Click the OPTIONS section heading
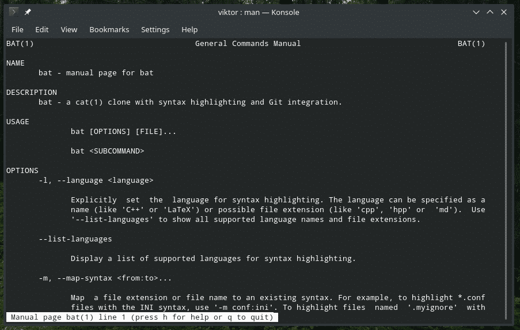520x330 pixels. point(22,170)
